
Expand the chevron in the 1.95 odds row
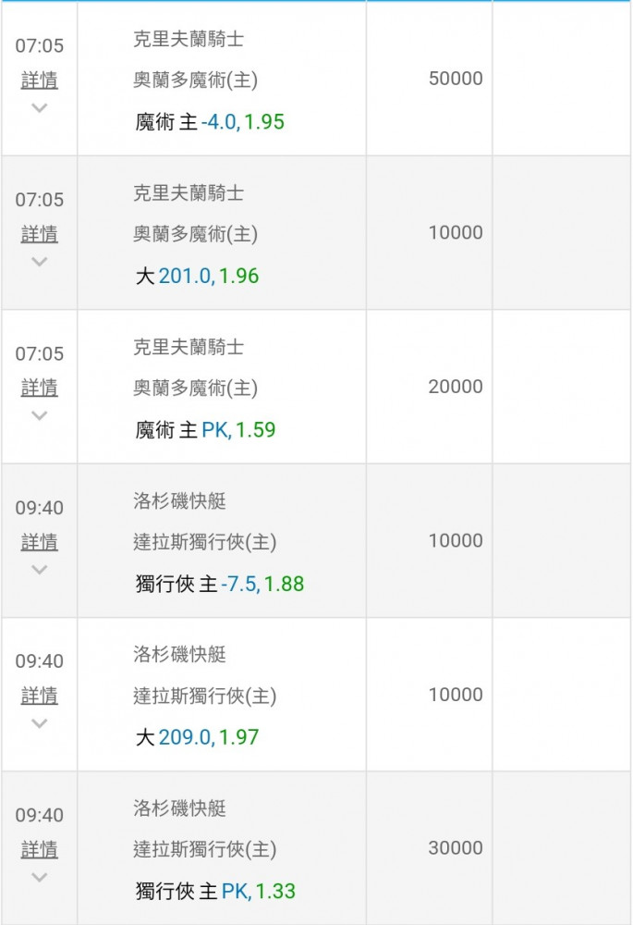(40, 107)
